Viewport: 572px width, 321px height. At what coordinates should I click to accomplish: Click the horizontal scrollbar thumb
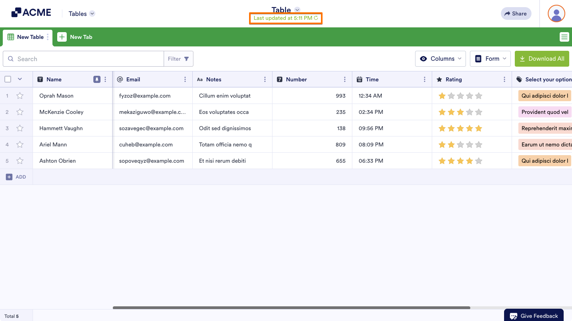tap(292, 308)
